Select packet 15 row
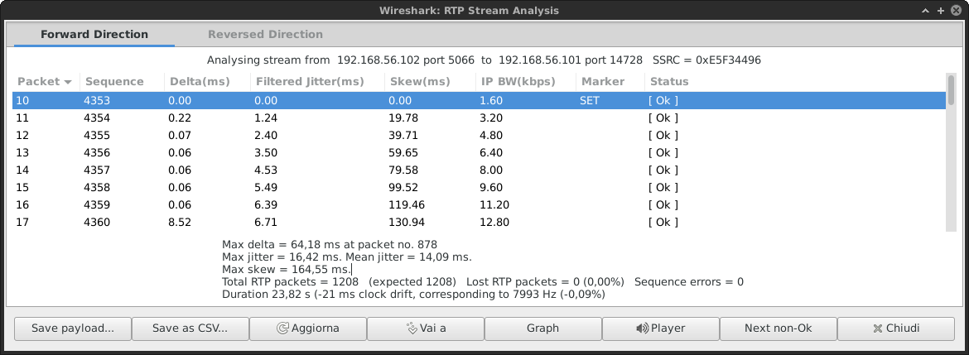Screen dimensions: 969x355 pos(479,187)
